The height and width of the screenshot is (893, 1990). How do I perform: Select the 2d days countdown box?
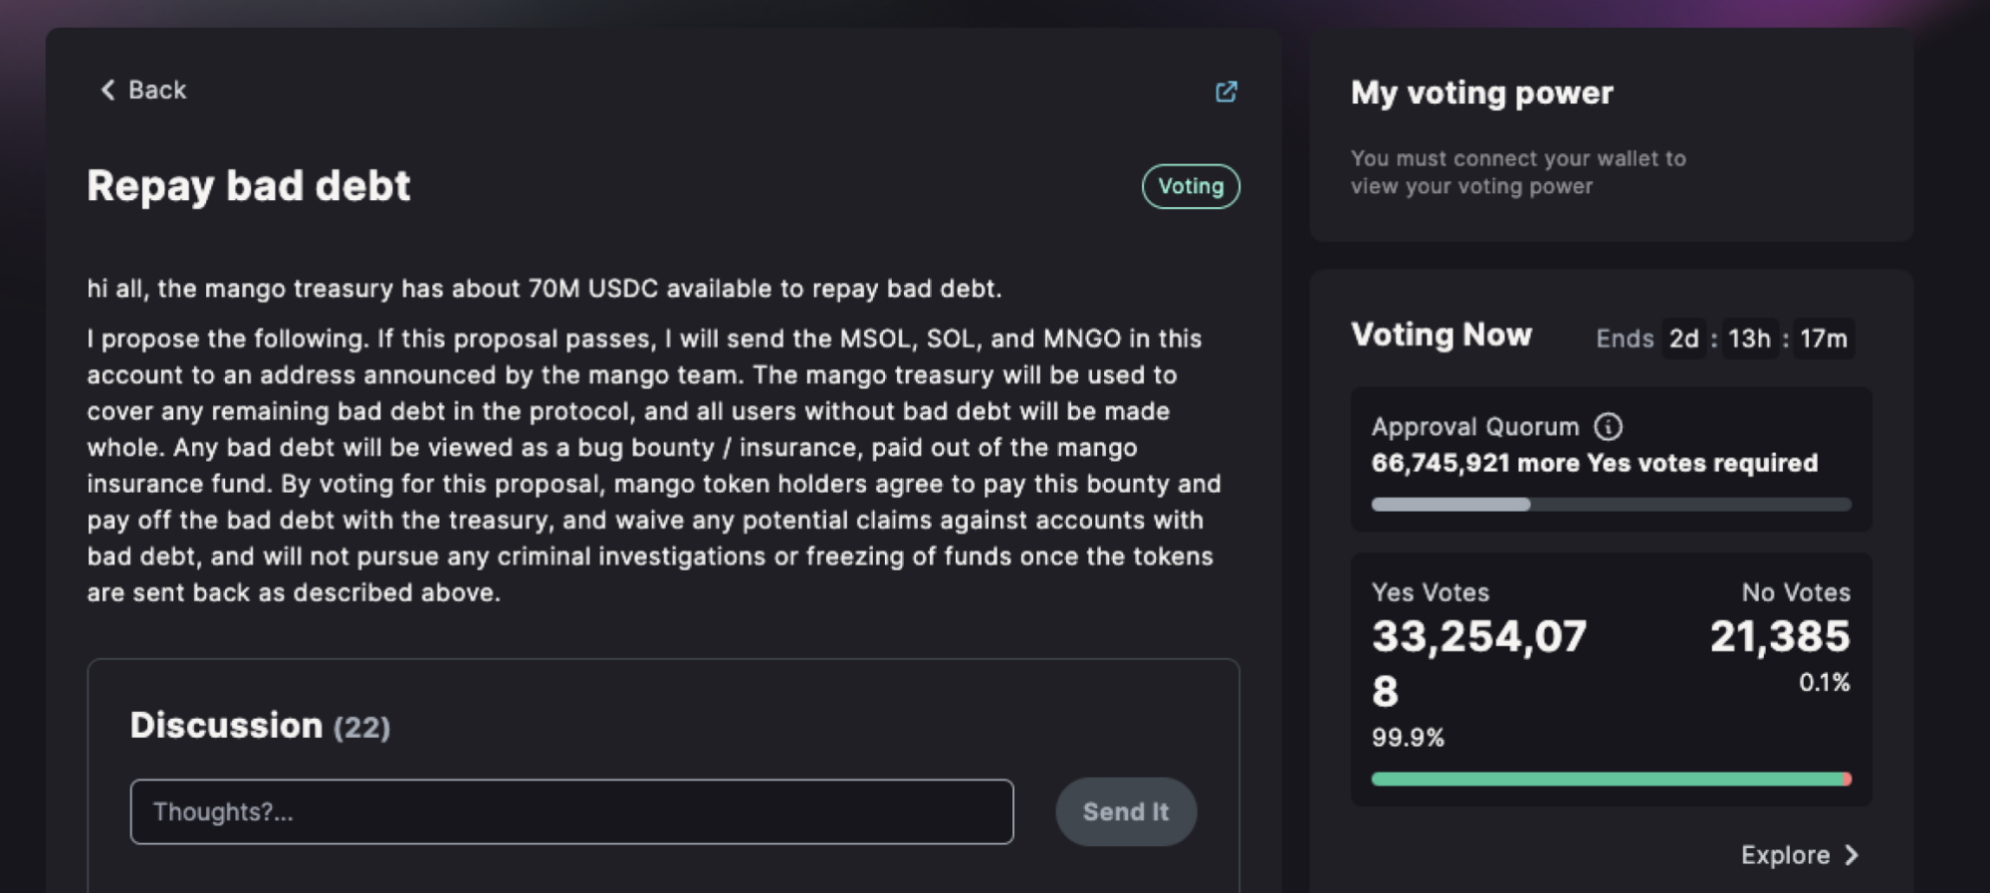pos(1683,339)
